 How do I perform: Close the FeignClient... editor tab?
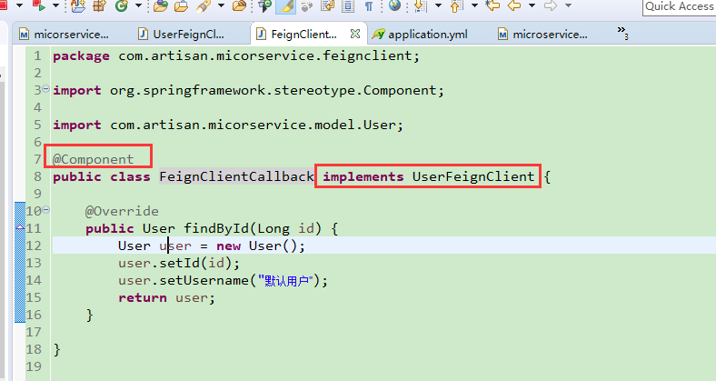click(x=354, y=34)
